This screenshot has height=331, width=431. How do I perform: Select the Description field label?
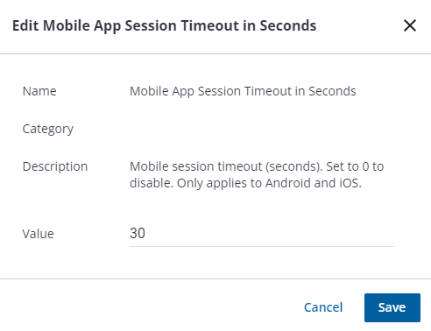pyautogui.click(x=55, y=166)
